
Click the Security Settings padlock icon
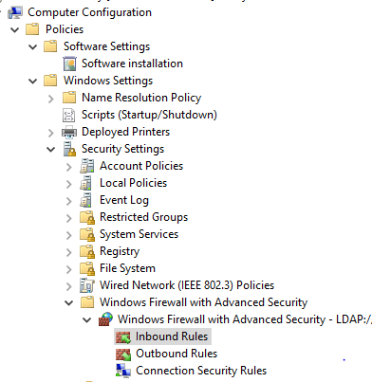69,149
